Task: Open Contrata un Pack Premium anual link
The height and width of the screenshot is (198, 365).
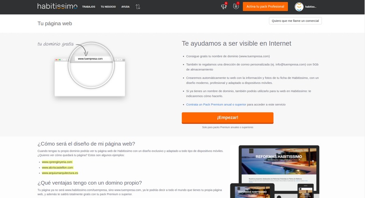Action: pyautogui.click(x=216, y=104)
